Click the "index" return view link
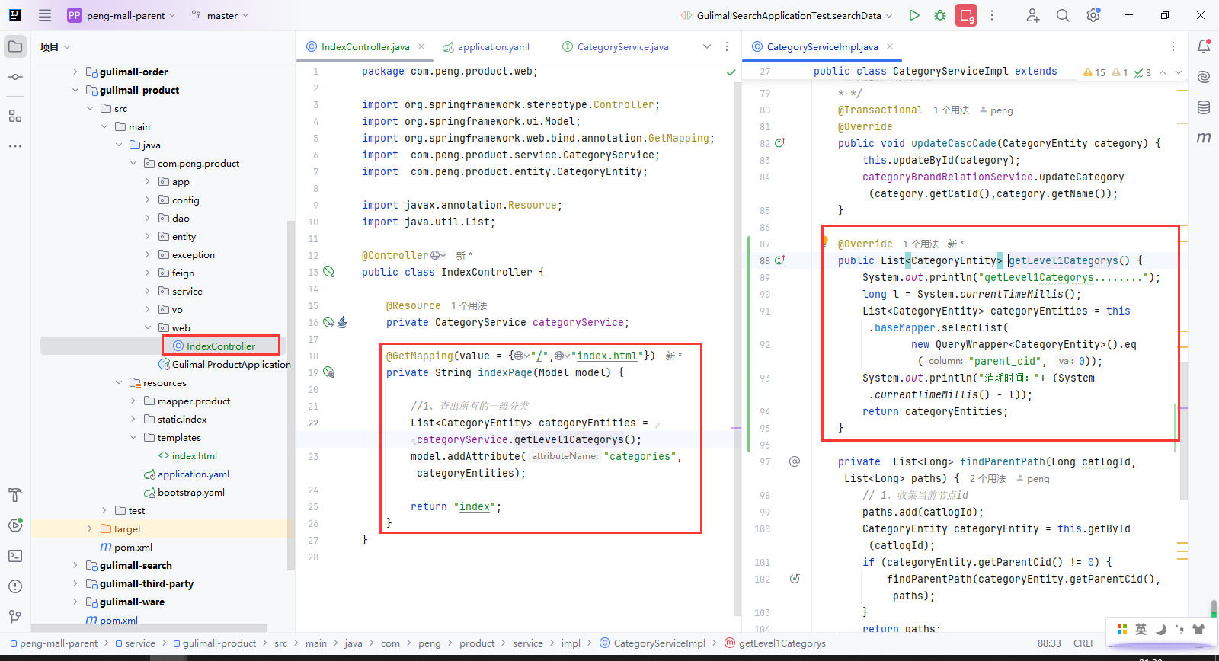1219x661 pixels. coord(475,506)
